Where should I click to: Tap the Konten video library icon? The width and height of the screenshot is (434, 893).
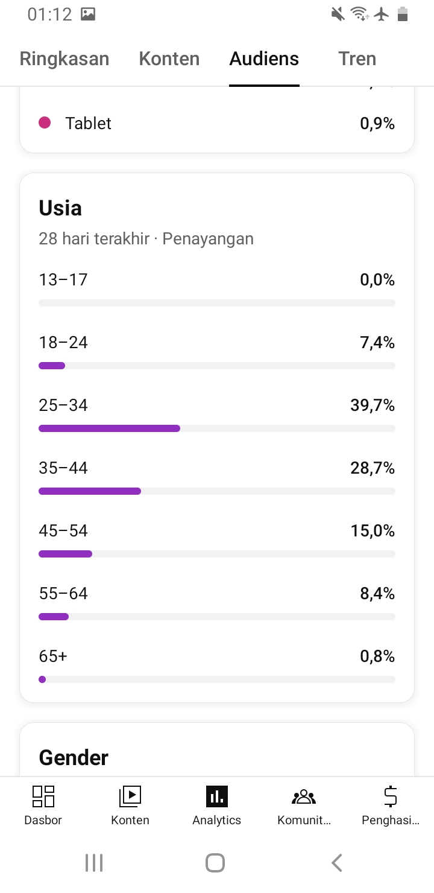130,796
